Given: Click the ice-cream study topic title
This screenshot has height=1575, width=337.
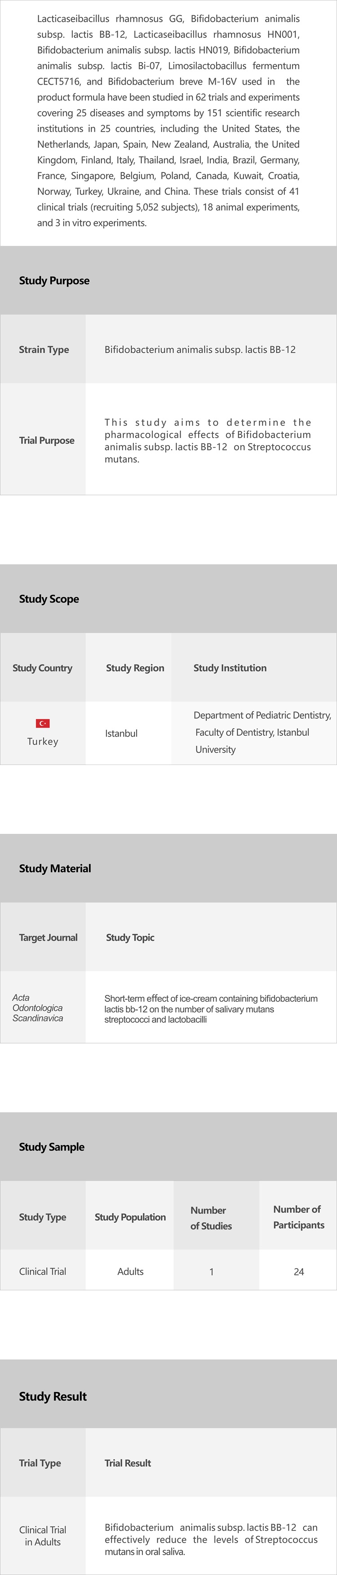Looking at the screenshot, I should click(211, 1008).
